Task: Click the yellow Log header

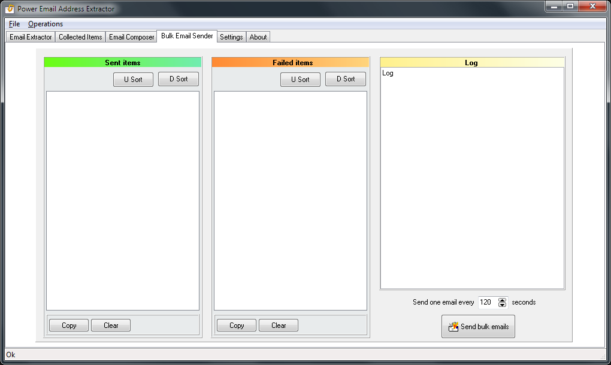Action: pyautogui.click(x=472, y=62)
